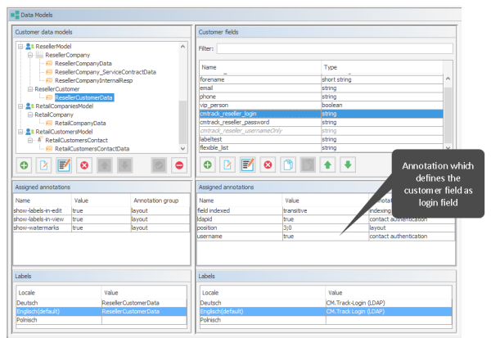Click green add button under Customer data models
This screenshot has height=338, width=491.
[25, 165]
